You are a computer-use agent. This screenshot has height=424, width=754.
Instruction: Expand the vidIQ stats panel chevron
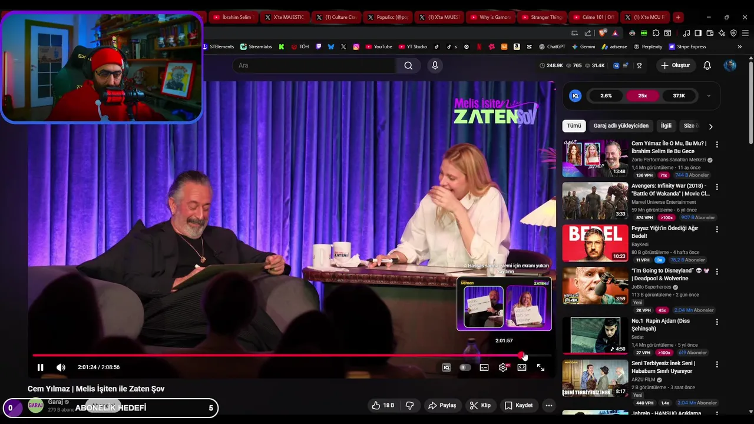[709, 95]
